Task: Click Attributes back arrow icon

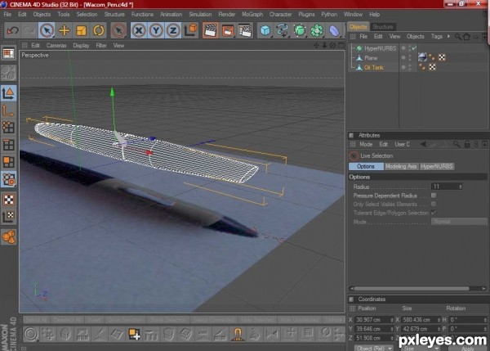Action: point(423,144)
